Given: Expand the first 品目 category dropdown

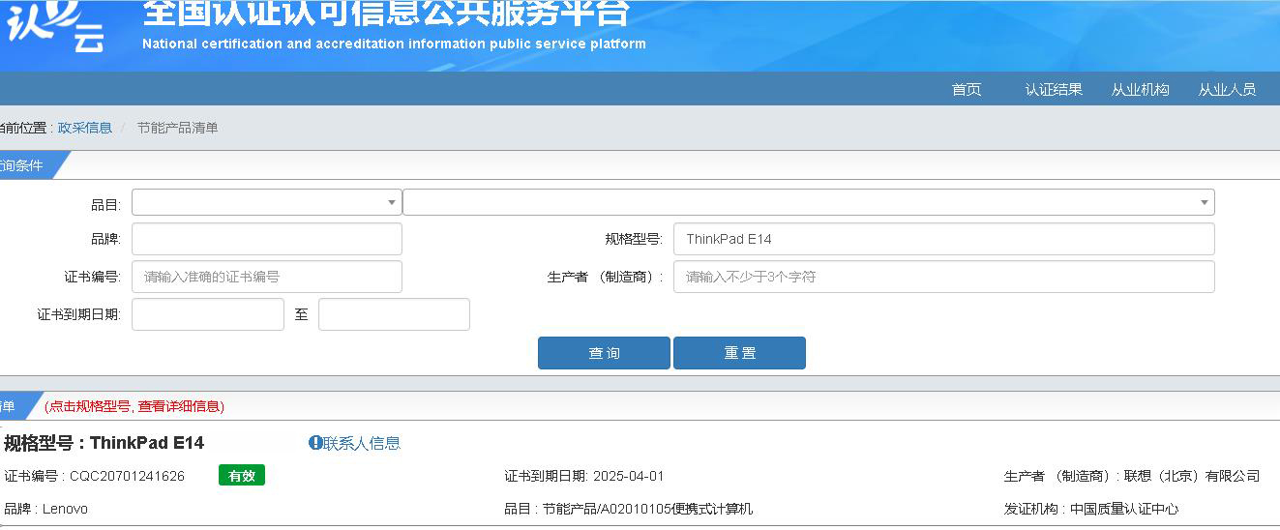Looking at the screenshot, I should [x=267, y=202].
